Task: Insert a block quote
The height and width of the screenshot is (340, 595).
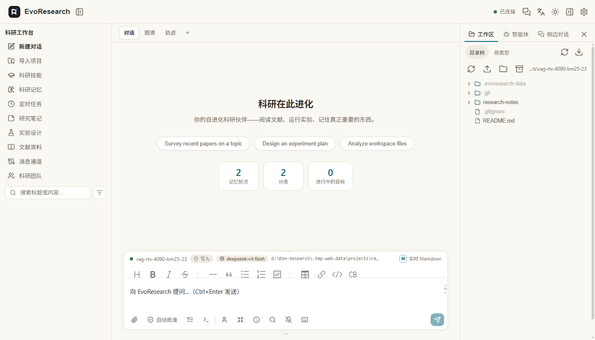Action: 229,274
